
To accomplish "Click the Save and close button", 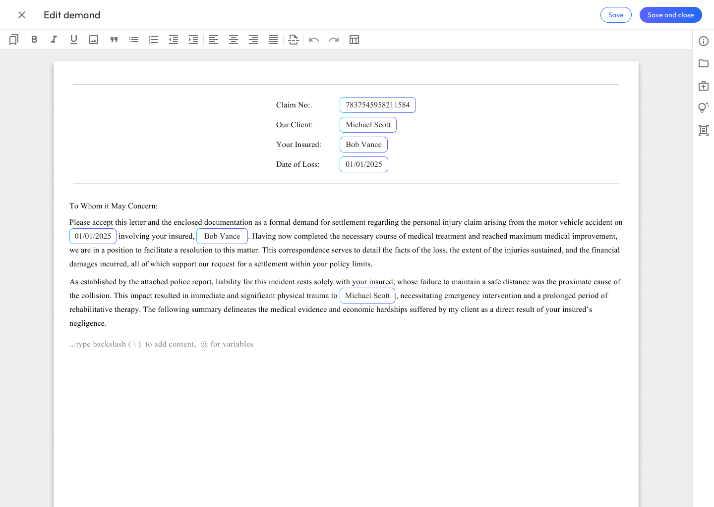I will tap(670, 15).
